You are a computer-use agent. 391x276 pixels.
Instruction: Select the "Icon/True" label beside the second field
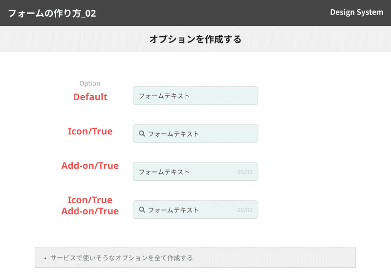tap(90, 131)
